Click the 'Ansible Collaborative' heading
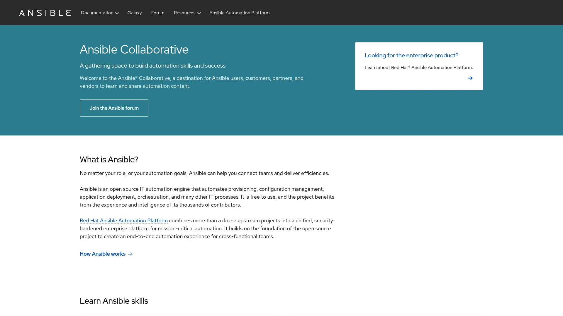This screenshot has height=316, width=563. [x=134, y=49]
